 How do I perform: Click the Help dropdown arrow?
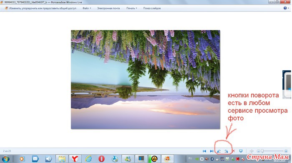click(x=289, y=8)
